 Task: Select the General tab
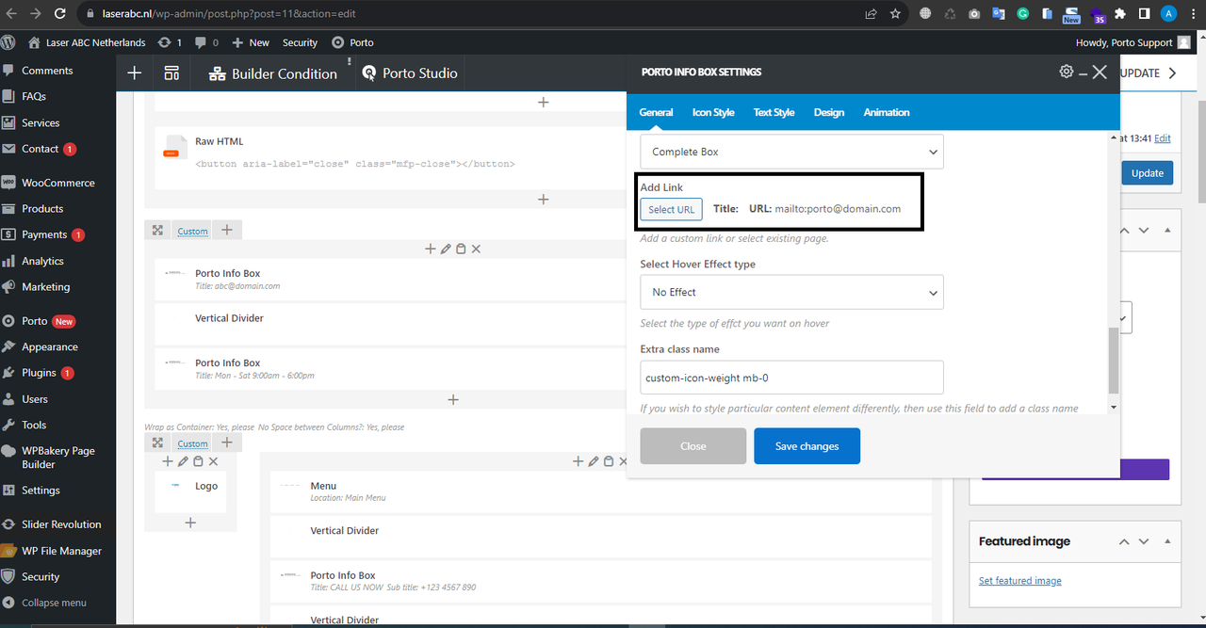656,112
